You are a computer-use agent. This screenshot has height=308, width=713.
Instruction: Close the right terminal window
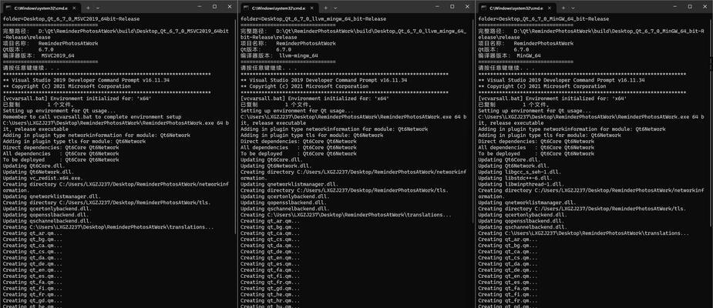click(705, 7)
